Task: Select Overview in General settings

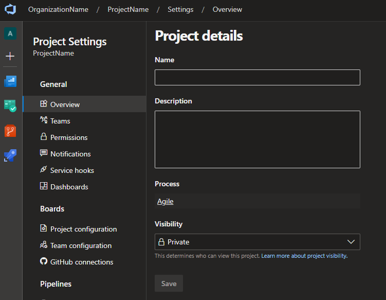Action: pos(65,104)
